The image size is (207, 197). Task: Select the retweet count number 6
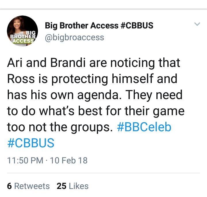[x=9, y=186]
